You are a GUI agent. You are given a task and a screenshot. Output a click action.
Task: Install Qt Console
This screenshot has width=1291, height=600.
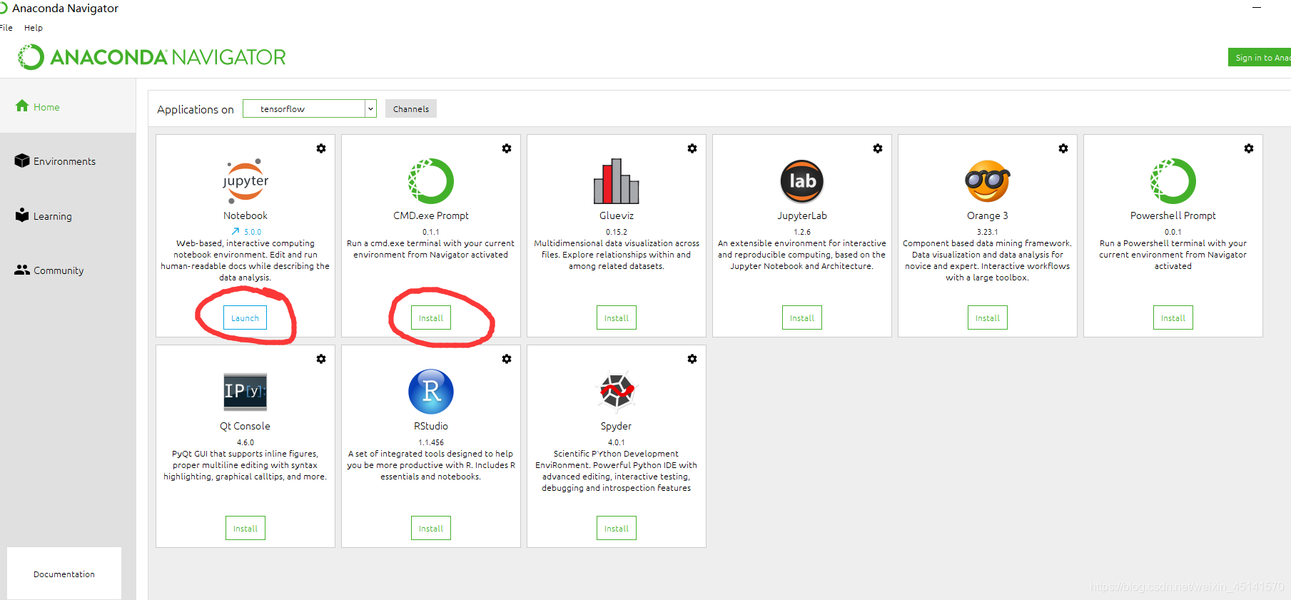(245, 528)
